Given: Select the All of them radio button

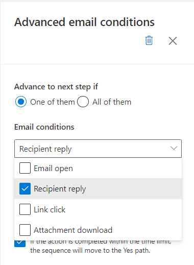Looking at the screenshot, I should (x=83, y=102).
